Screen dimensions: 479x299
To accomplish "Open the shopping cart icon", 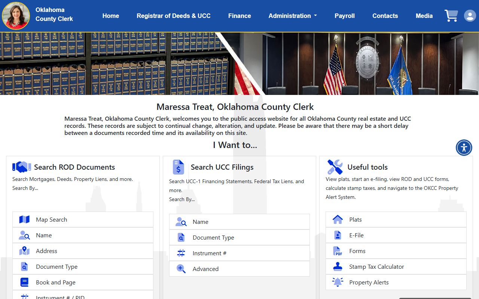I will [x=451, y=16].
